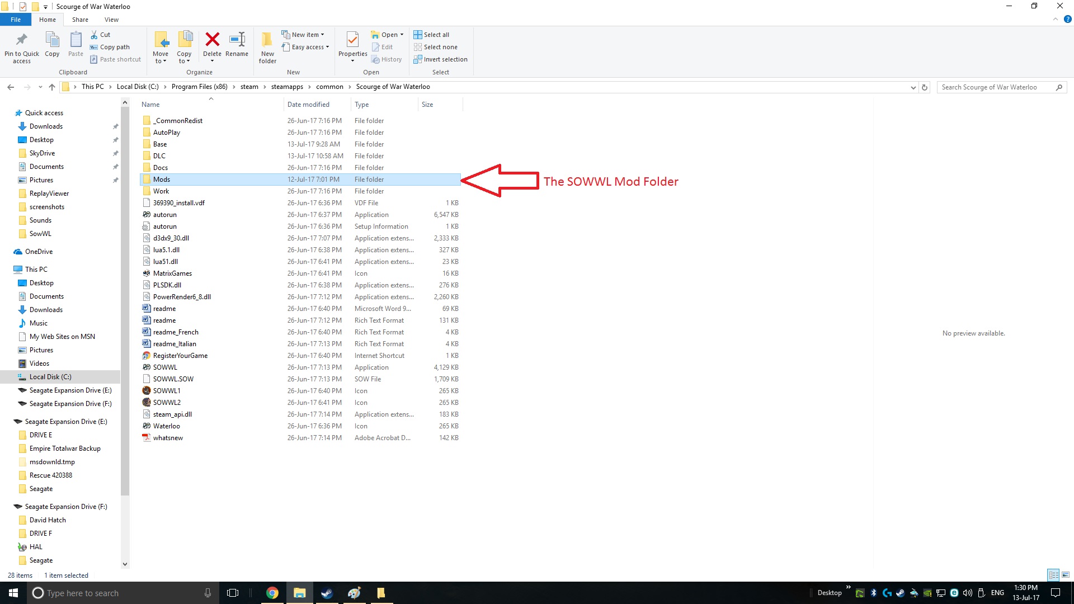This screenshot has height=604, width=1074.
Task: Open Steam from the taskbar
Action: [x=327, y=593]
